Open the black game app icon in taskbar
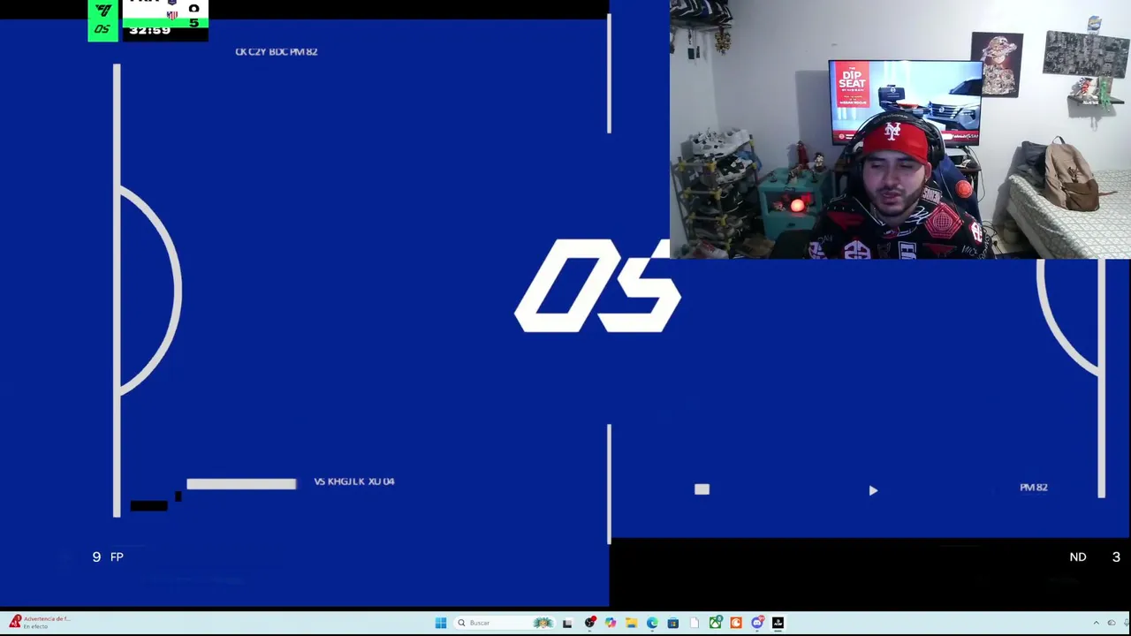The image size is (1131, 636). pyautogui.click(x=778, y=623)
